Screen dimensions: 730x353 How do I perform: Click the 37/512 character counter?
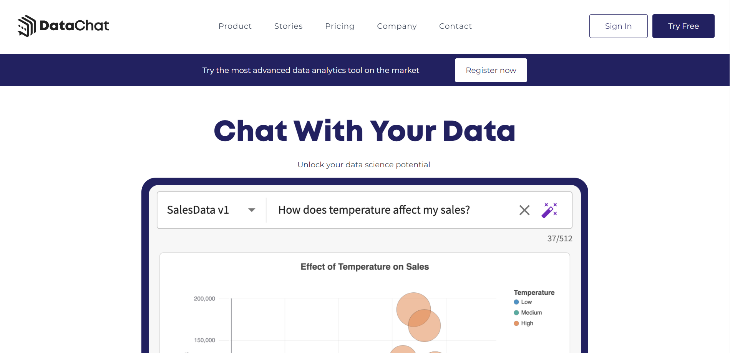pos(559,238)
